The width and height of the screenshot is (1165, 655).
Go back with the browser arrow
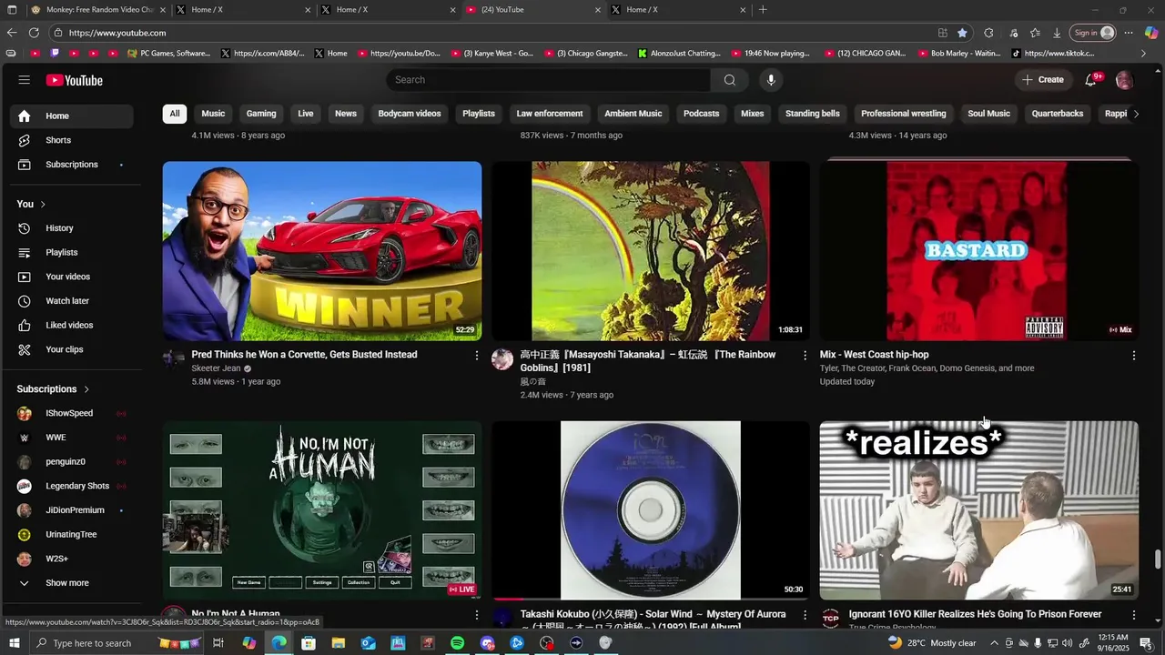pyautogui.click(x=11, y=33)
